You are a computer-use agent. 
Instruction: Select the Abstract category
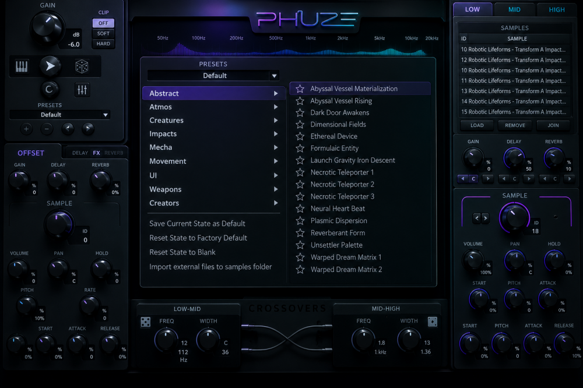tap(213, 93)
